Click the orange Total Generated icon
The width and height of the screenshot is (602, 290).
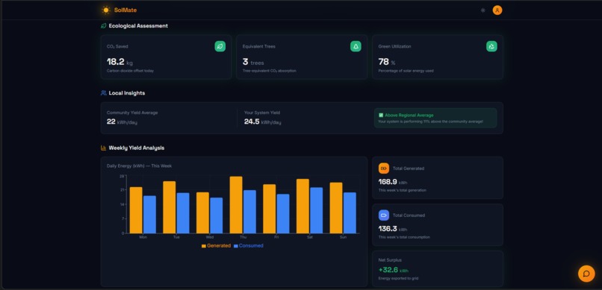pyautogui.click(x=384, y=168)
